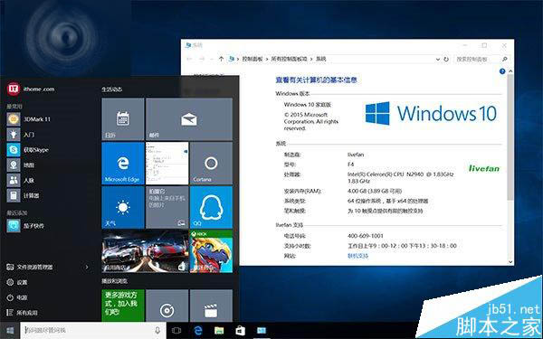Show 所有应用 All apps list
The width and height of the screenshot is (543, 339).
coord(22,313)
